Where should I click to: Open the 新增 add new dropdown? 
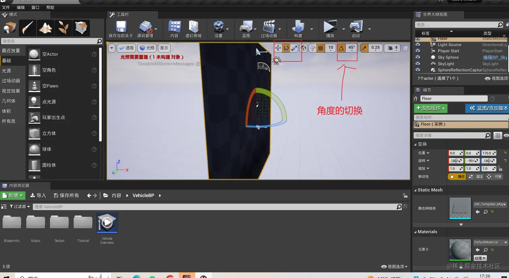click(x=13, y=195)
